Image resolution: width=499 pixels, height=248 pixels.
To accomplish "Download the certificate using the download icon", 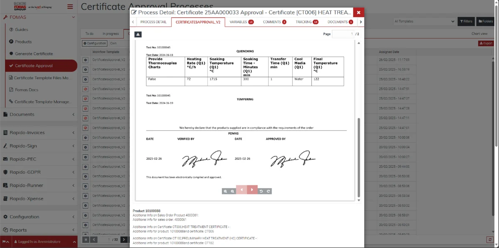I will [138, 34].
